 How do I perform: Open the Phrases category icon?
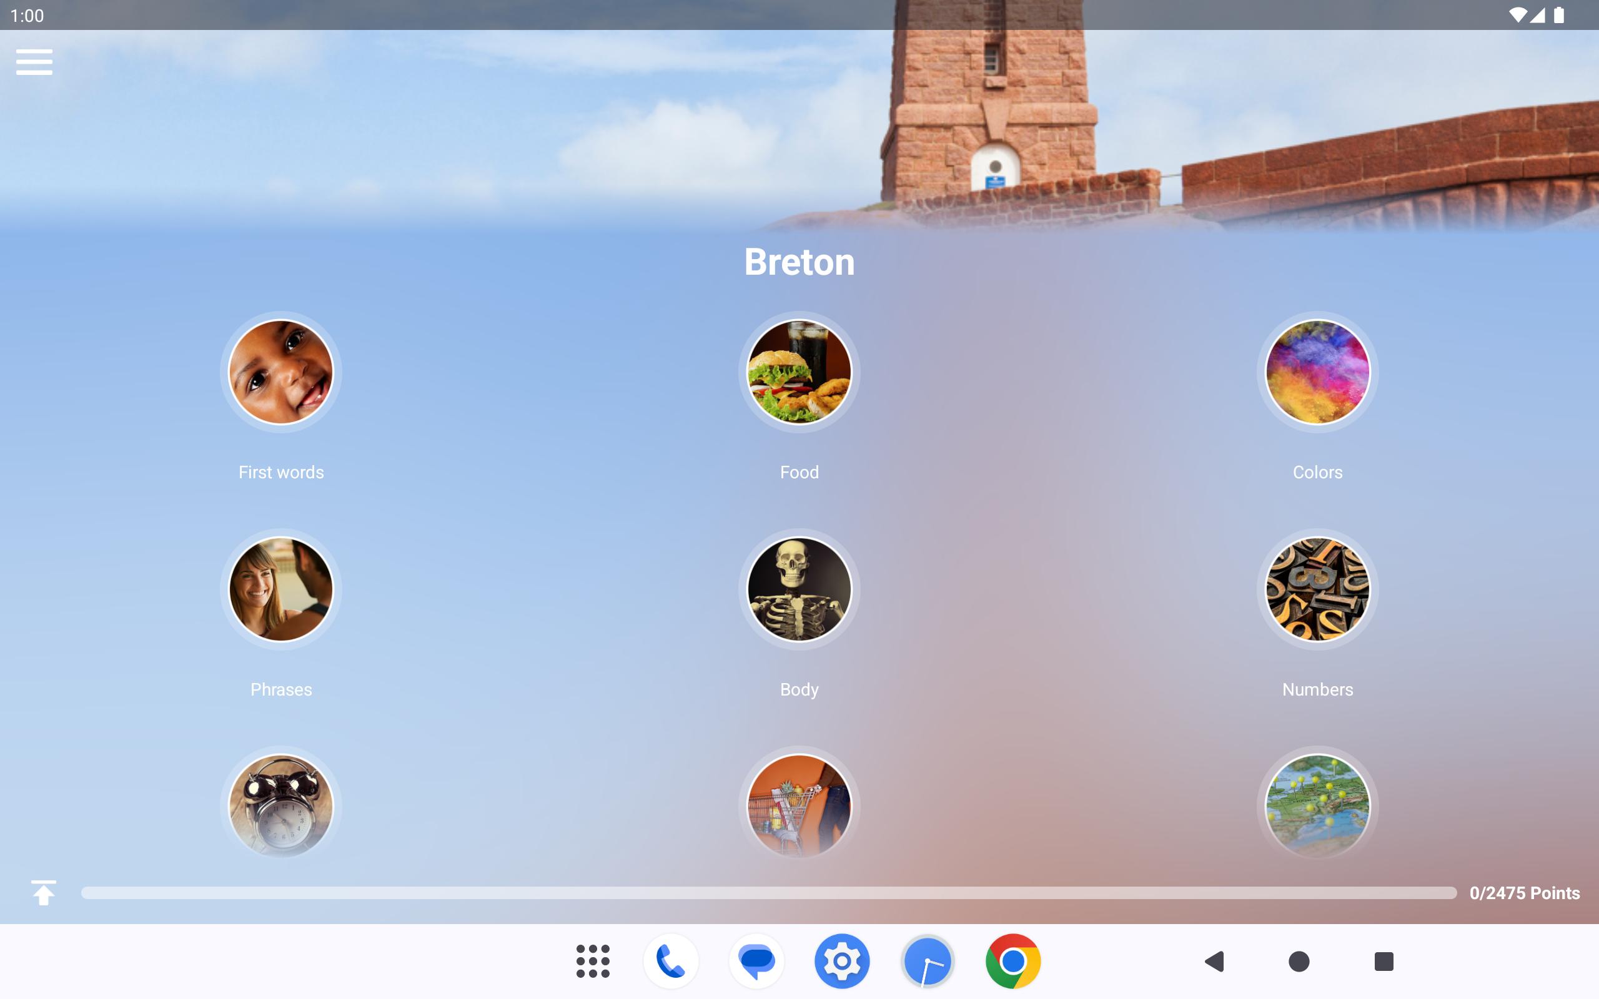pyautogui.click(x=281, y=589)
